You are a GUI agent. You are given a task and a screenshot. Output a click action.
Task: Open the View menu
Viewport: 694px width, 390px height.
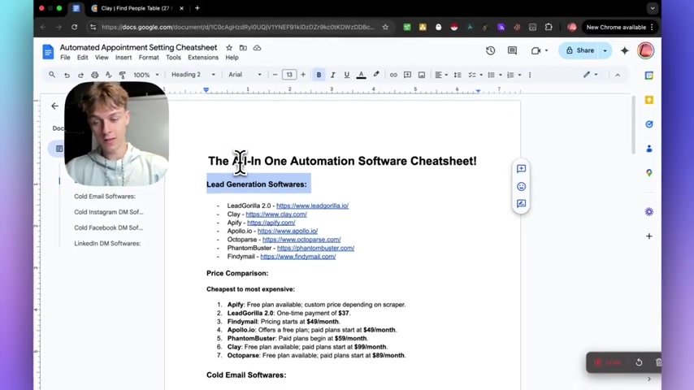(x=102, y=58)
